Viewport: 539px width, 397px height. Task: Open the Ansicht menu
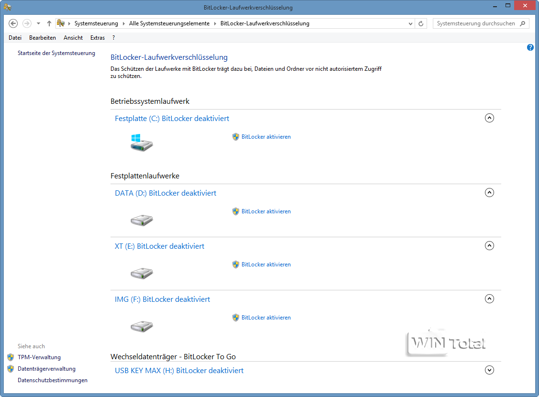(73, 38)
